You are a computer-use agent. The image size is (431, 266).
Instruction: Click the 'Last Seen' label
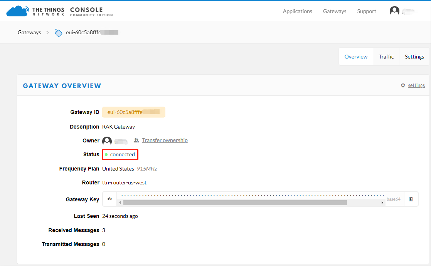click(87, 216)
